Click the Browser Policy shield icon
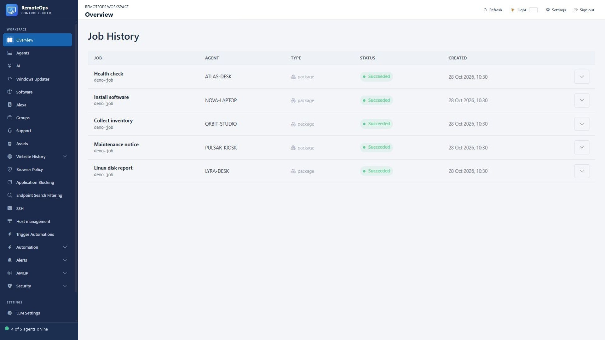 tap(10, 169)
